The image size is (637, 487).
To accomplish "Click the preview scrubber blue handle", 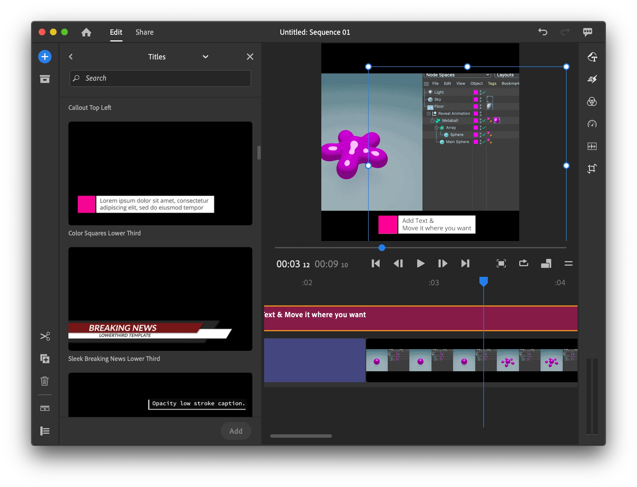I will tap(382, 247).
